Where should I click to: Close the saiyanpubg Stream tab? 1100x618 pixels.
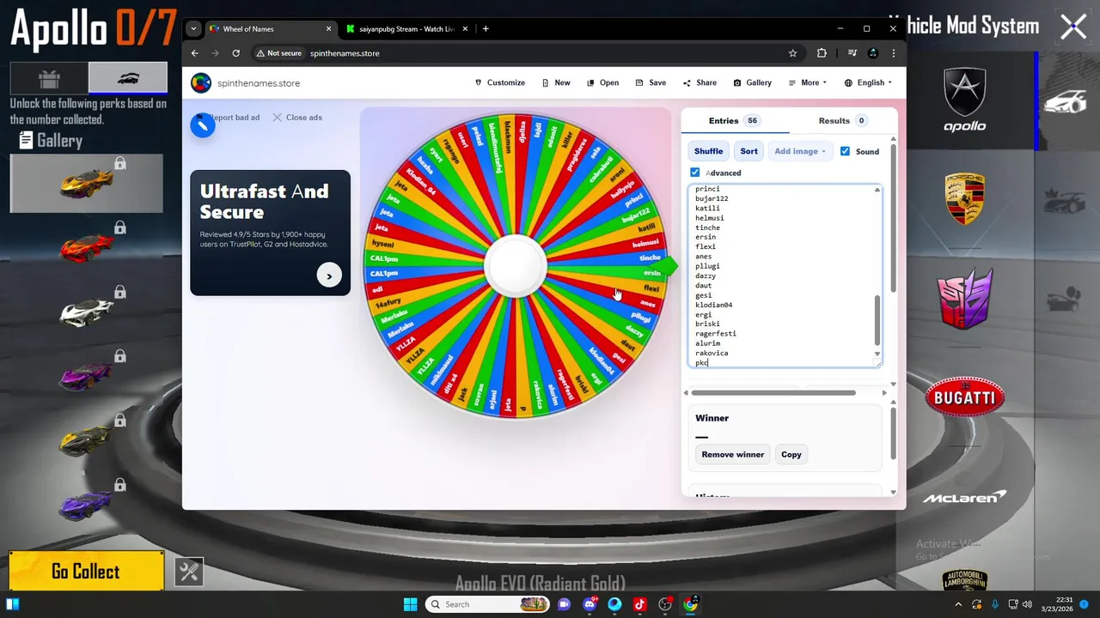(466, 28)
